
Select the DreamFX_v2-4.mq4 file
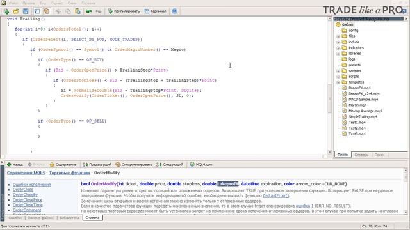[364, 94]
